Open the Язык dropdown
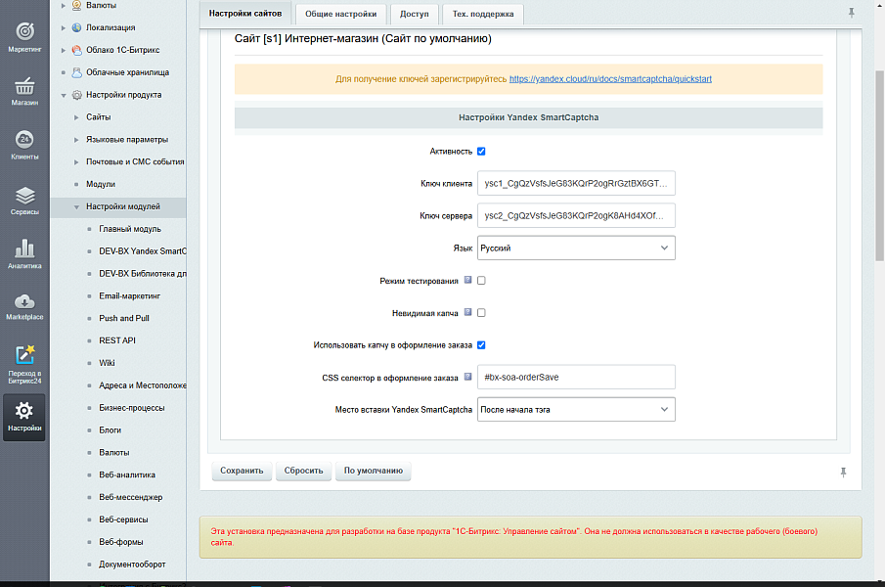The width and height of the screenshot is (885, 587). point(575,248)
